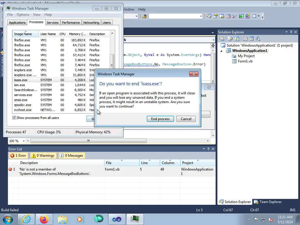Toggle the 0 Warnings filter button
The width and height of the screenshot is (300, 225).
point(43,156)
